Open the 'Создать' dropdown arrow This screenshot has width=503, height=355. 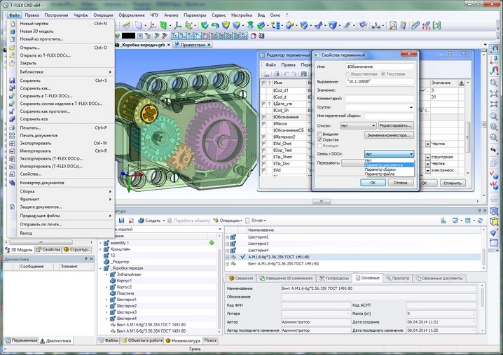tap(164, 221)
